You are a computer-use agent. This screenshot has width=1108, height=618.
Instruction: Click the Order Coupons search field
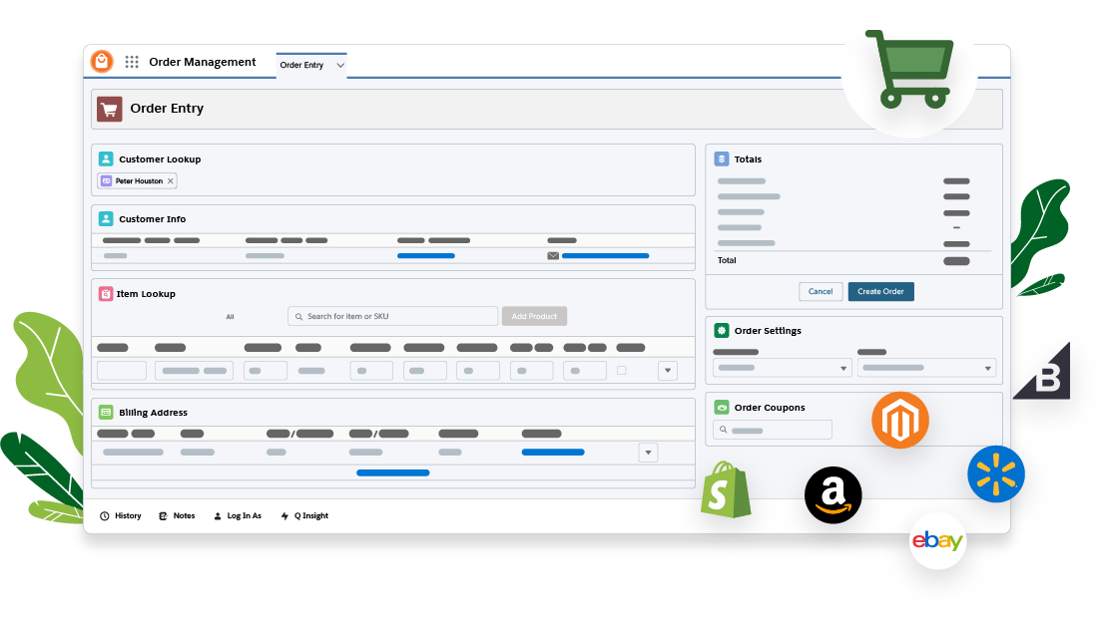pyautogui.click(x=773, y=430)
